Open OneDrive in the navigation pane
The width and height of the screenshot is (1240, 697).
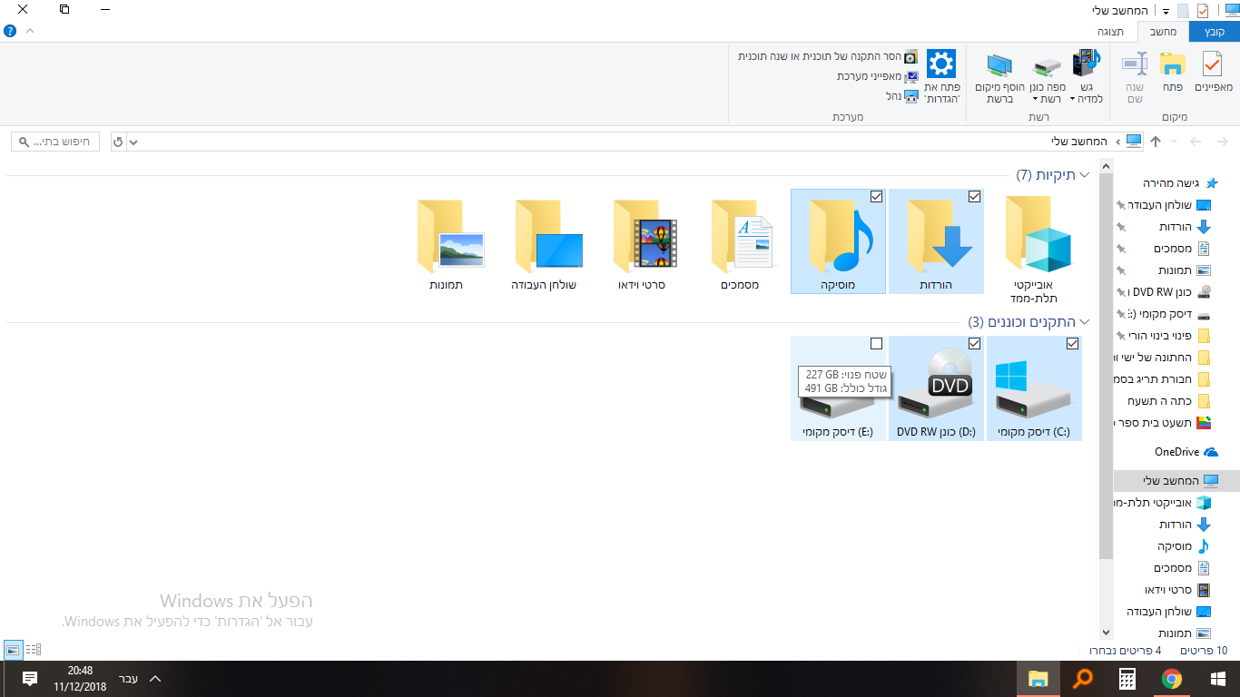pos(1176,452)
